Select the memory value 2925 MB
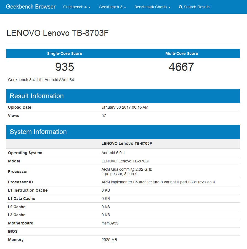Screen dimensions: 247x249 (x=109, y=240)
